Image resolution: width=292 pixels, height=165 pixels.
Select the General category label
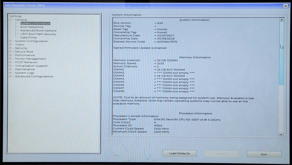click(21, 20)
